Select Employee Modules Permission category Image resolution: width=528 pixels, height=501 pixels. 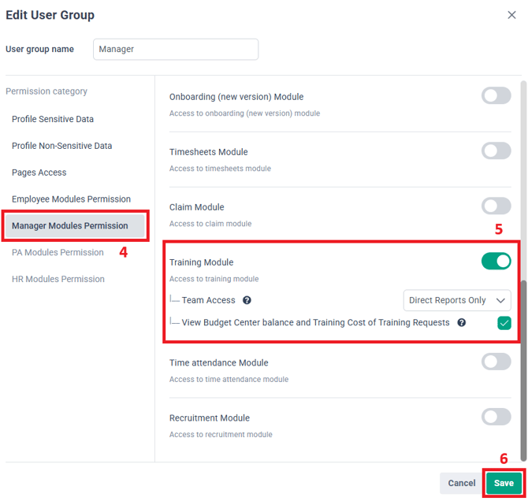[x=71, y=199]
